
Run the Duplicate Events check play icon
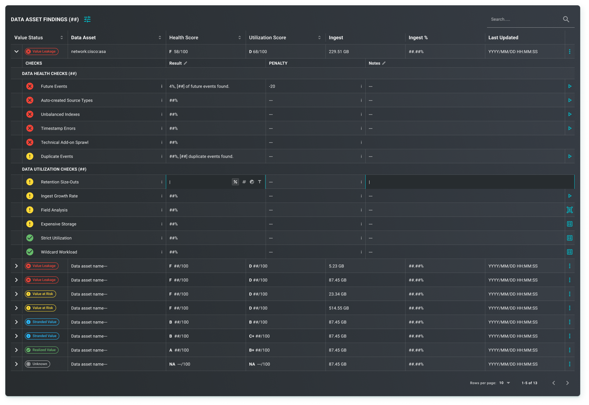tap(570, 156)
